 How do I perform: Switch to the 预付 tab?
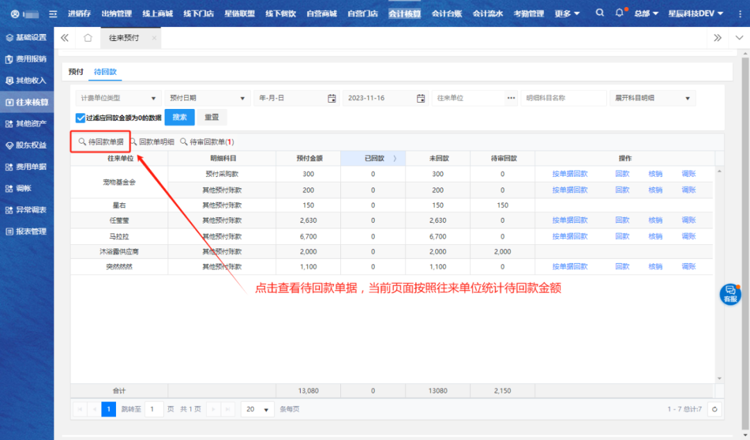(76, 71)
